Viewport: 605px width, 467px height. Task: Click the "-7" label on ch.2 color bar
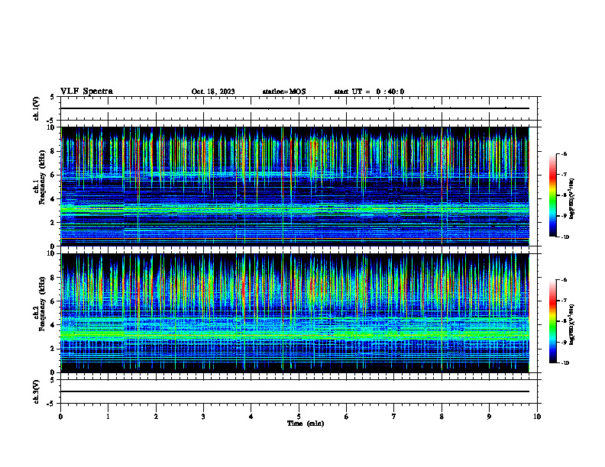(564, 301)
